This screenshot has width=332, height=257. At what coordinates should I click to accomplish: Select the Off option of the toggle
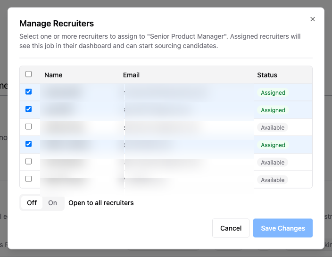[32, 203]
